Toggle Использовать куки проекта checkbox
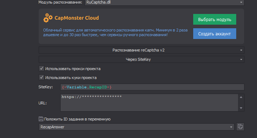257x138 pixels. (42, 77)
